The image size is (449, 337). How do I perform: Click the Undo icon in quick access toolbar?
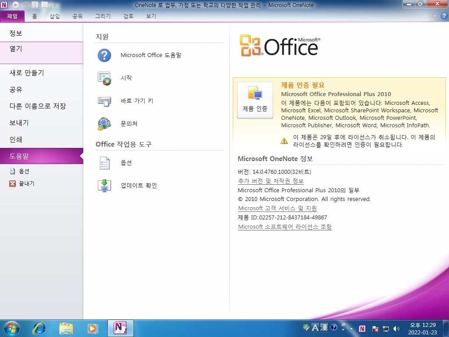tap(25, 4)
